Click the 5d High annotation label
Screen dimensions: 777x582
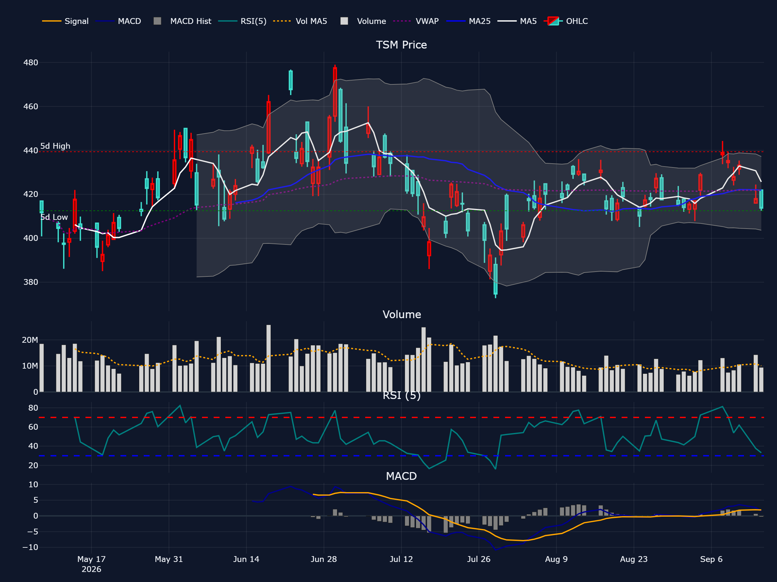click(x=55, y=146)
